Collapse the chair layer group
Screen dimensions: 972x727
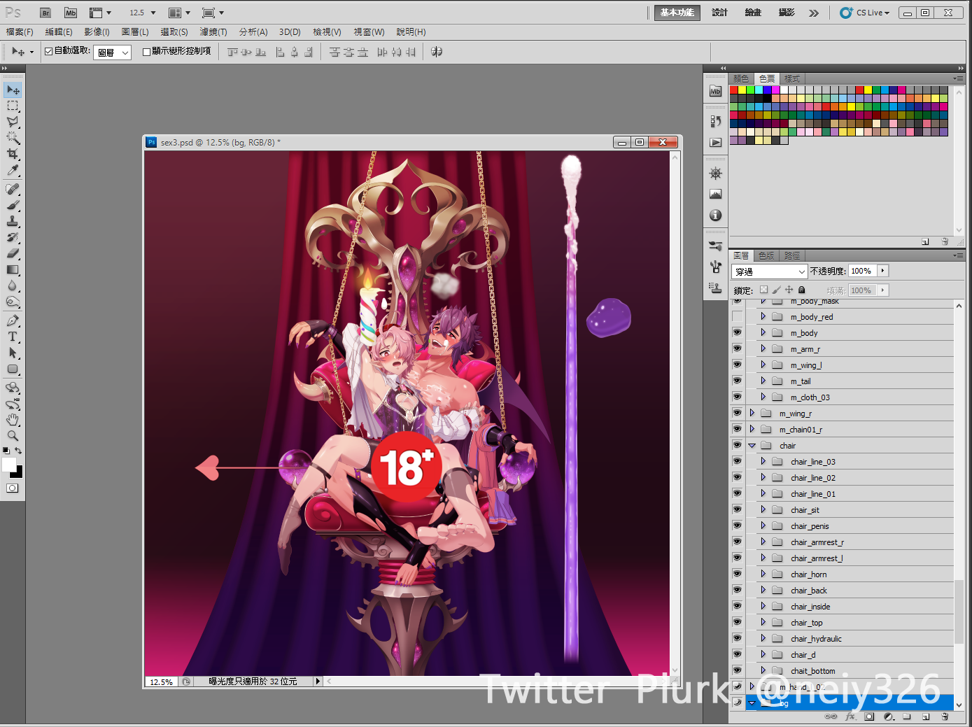click(752, 446)
